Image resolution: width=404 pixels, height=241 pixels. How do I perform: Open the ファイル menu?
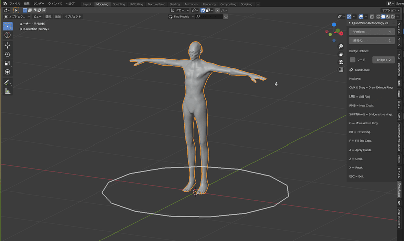pyautogui.click(x=15, y=4)
